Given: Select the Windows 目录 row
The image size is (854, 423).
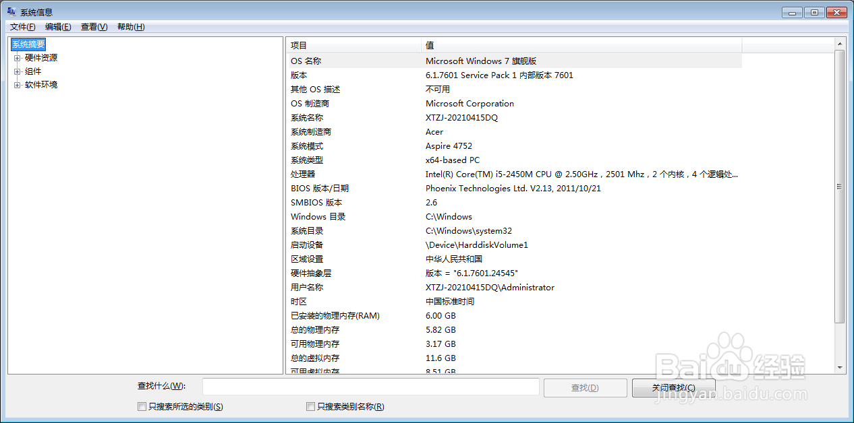Looking at the screenshot, I should coord(514,217).
